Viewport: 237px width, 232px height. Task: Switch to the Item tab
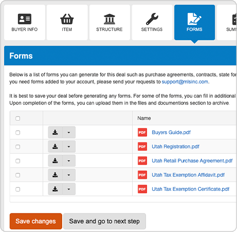67,23
